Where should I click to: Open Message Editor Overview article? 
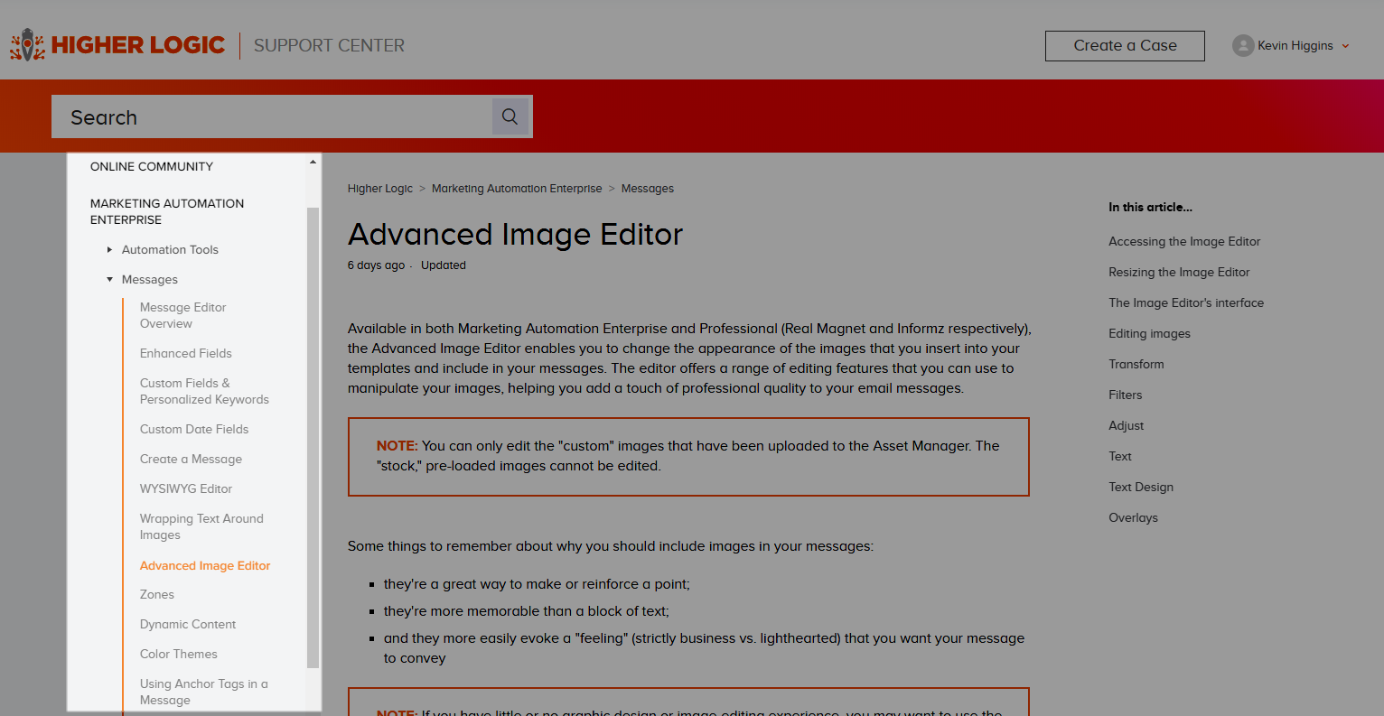tap(182, 315)
